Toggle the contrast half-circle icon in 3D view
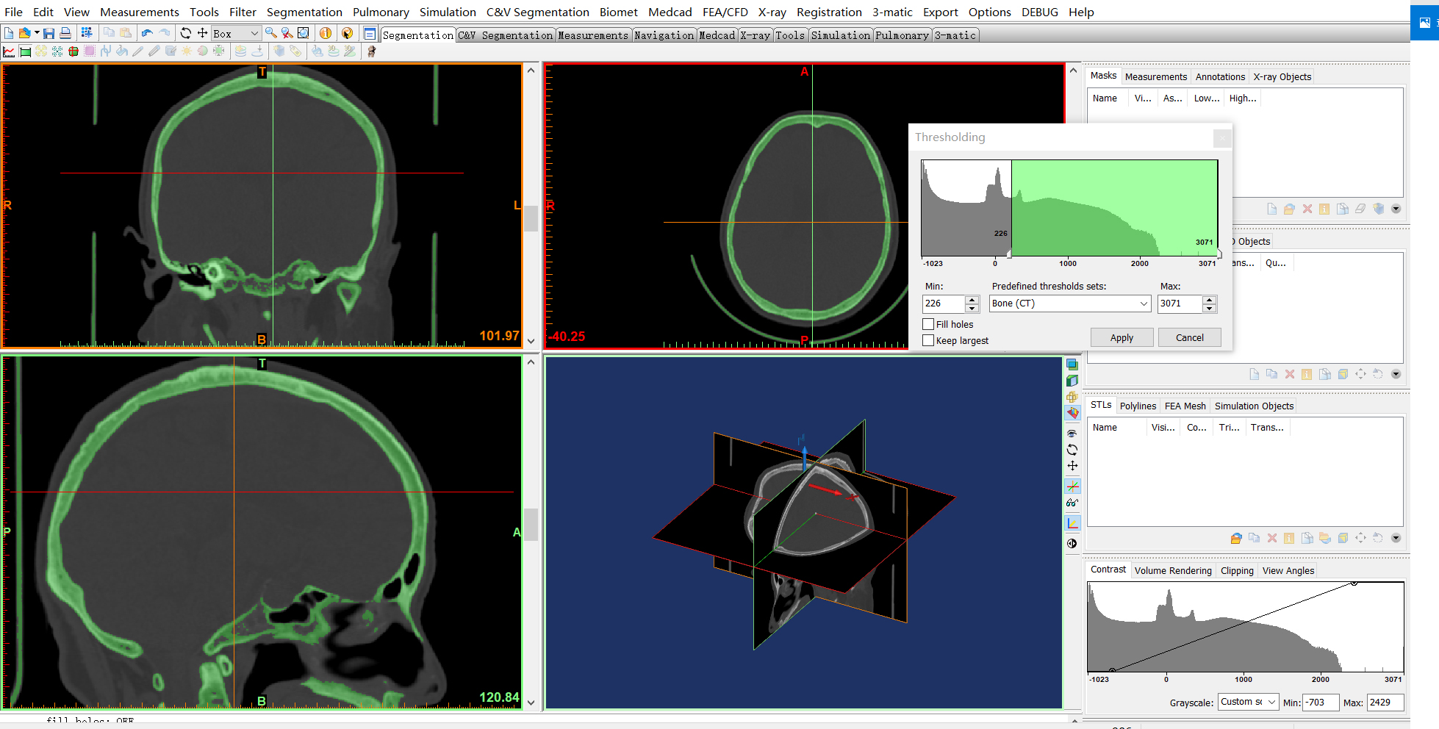This screenshot has height=729, width=1439. (x=1072, y=544)
